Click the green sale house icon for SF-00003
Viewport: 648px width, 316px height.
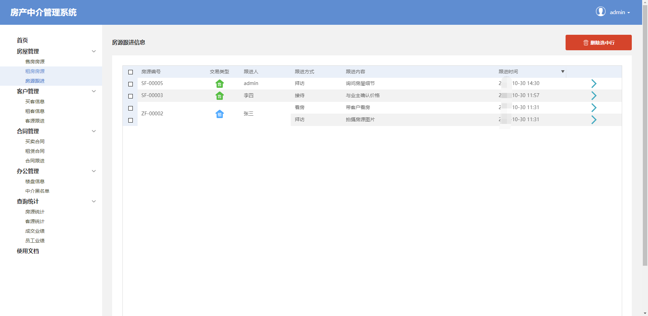[219, 96]
